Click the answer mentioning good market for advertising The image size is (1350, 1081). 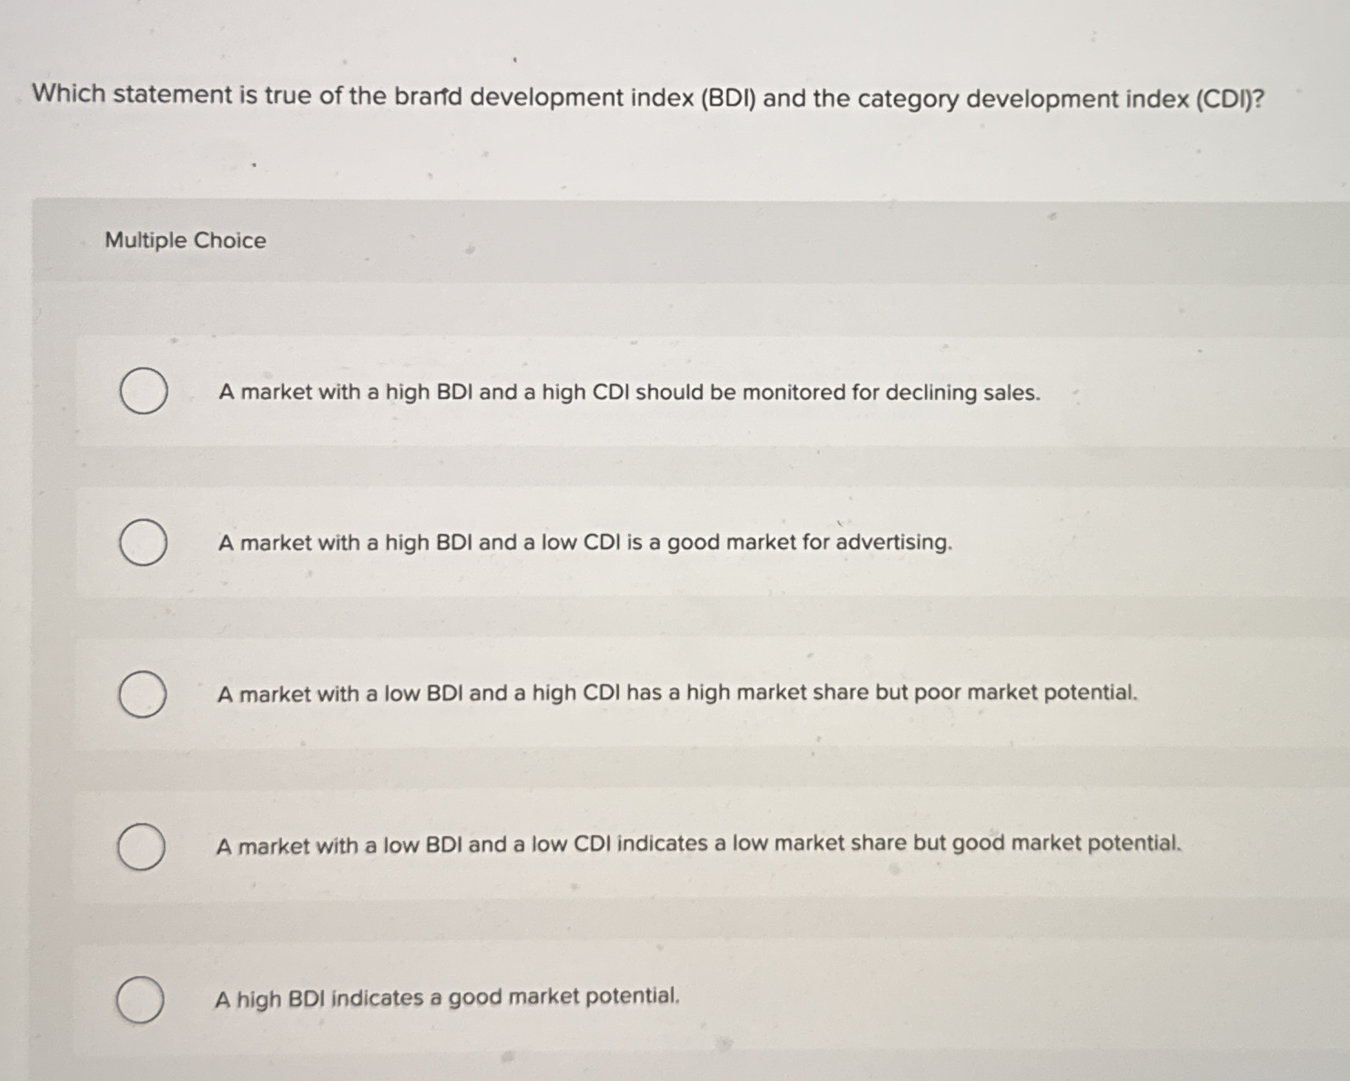click(x=584, y=544)
